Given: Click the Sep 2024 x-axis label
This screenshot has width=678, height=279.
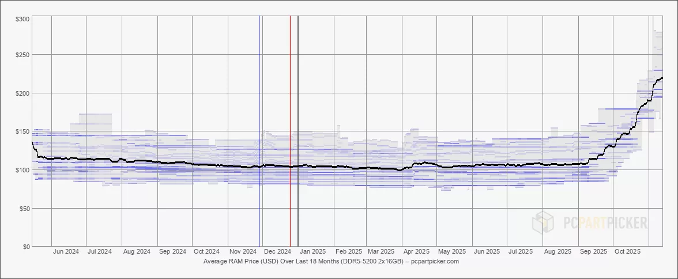Looking at the screenshot, I should (x=172, y=252).
